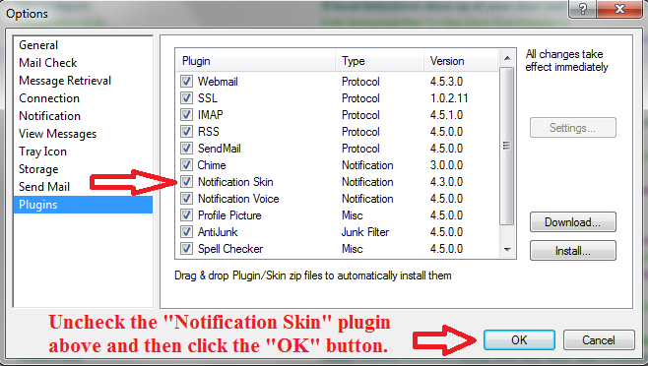Click the plugin list scroll-up arrow

[507, 58]
